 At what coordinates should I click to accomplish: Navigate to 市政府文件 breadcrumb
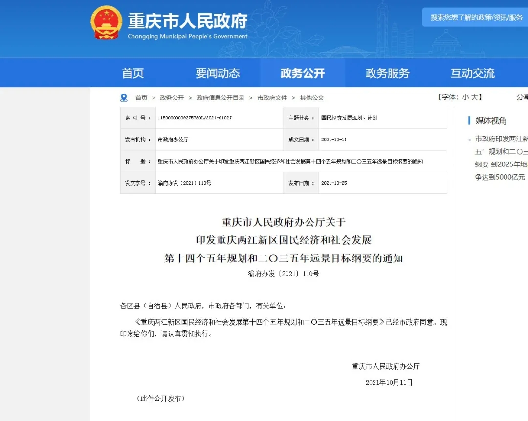pyautogui.click(x=272, y=98)
